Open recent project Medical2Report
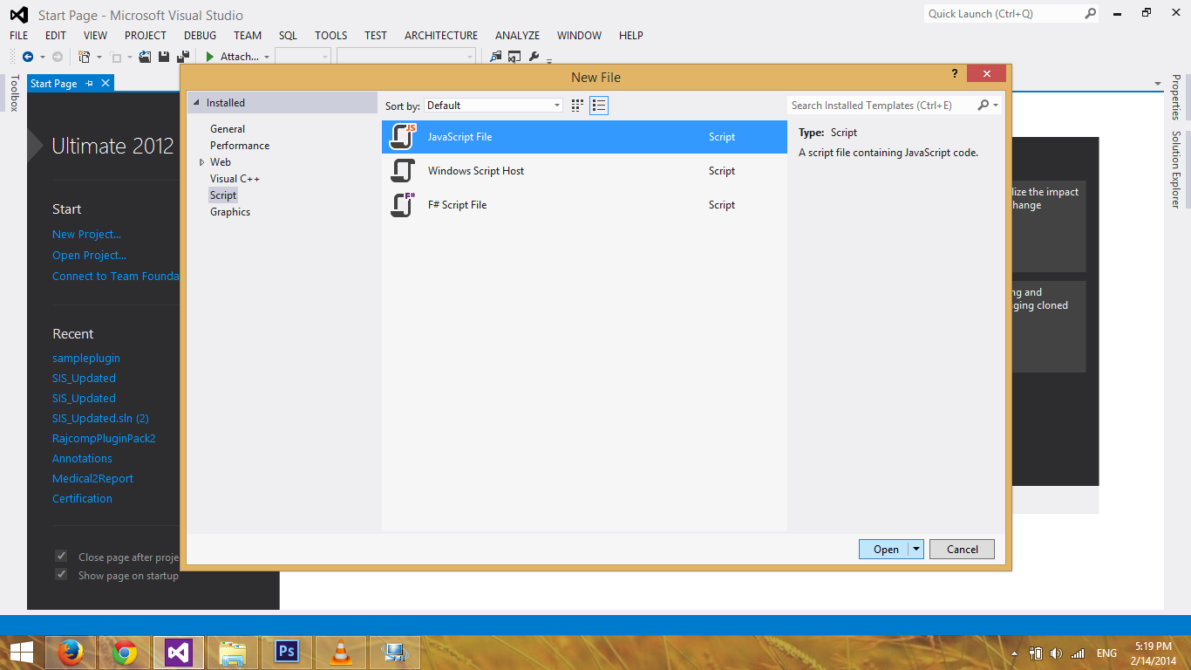The image size is (1191, 670). [92, 479]
